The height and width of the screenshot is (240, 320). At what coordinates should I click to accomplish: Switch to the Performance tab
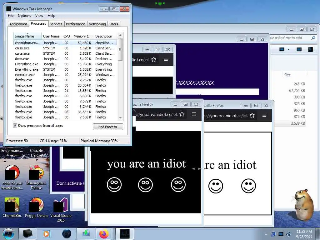point(76,24)
